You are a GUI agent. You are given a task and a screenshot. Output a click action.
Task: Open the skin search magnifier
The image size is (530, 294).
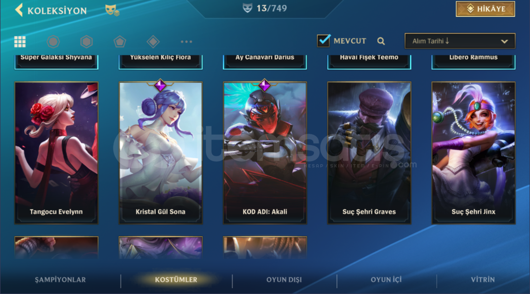pyautogui.click(x=381, y=41)
